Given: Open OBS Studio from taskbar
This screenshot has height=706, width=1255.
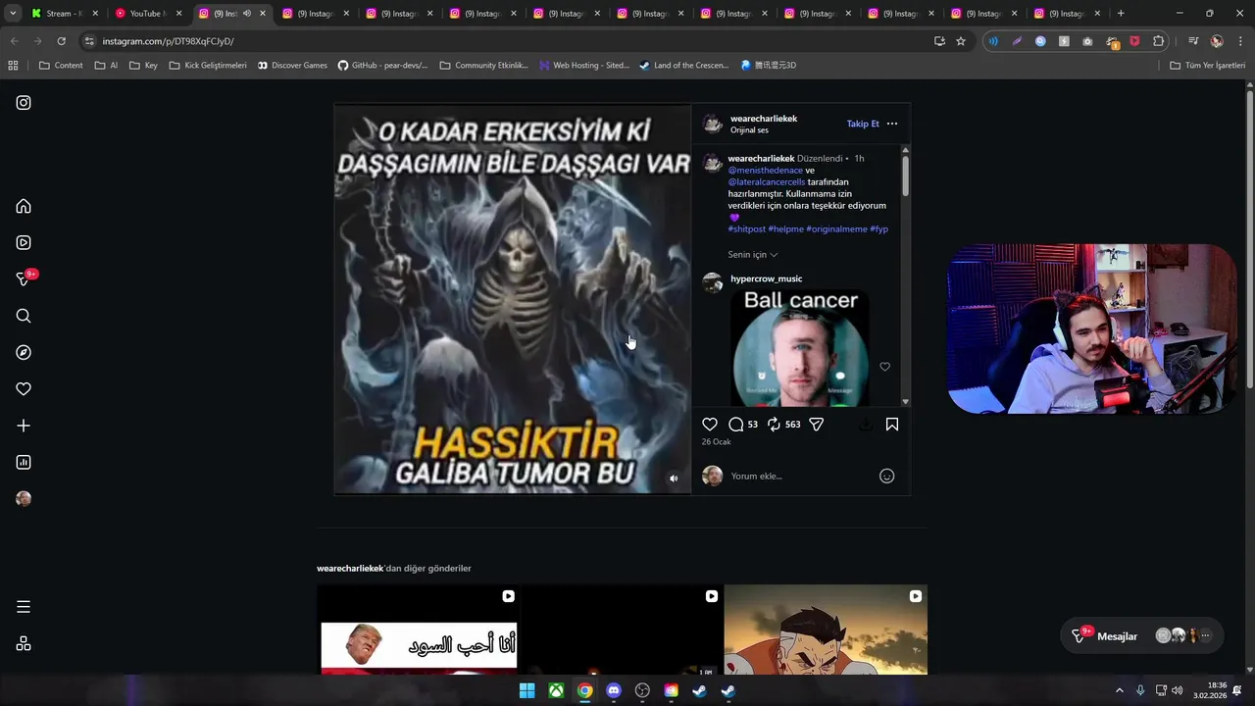Looking at the screenshot, I should point(642,690).
